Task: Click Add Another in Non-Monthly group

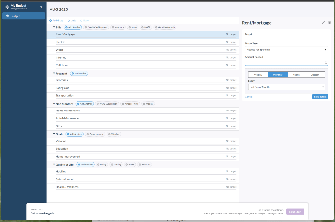Action: (x=85, y=104)
